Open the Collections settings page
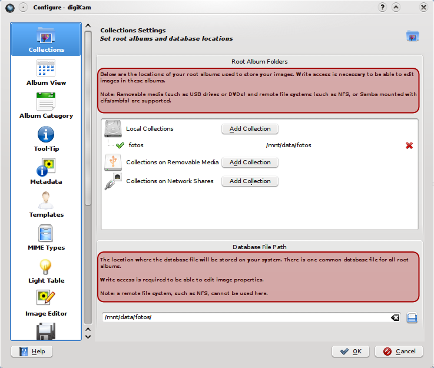The width and height of the screenshot is (434, 368). coord(46,40)
